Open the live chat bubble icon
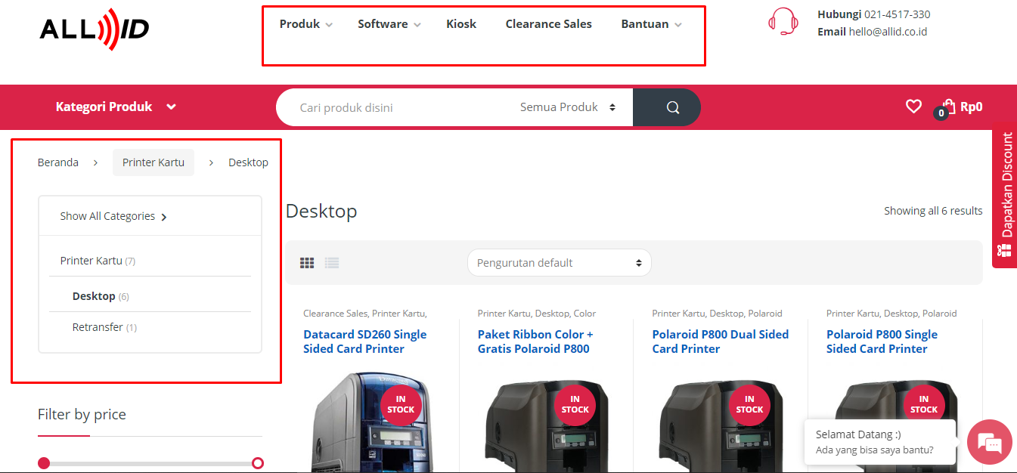This screenshot has width=1017, height=473. [989, 442]
